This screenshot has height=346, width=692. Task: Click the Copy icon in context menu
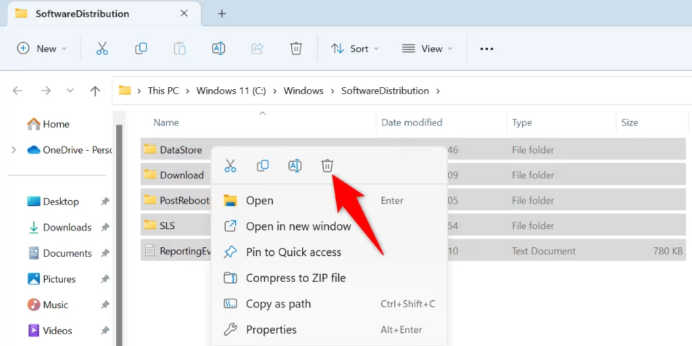point(263,166)
